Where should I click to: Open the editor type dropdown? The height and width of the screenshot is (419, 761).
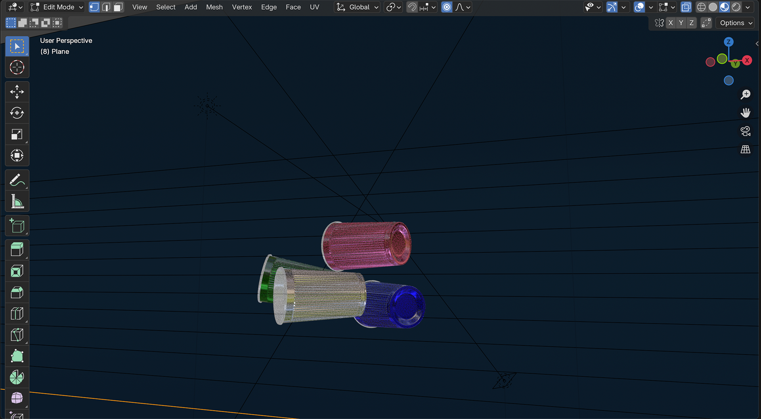pyautogui.click(x=15, y=7)
